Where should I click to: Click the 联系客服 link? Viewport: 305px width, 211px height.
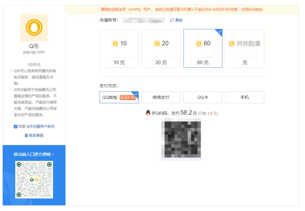(36, 135)
